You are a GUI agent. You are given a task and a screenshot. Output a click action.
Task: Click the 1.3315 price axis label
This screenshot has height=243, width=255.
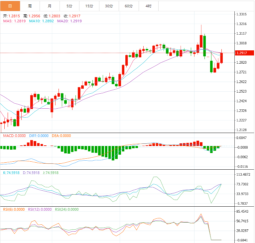pyautogui.click(x=241, y=14)
